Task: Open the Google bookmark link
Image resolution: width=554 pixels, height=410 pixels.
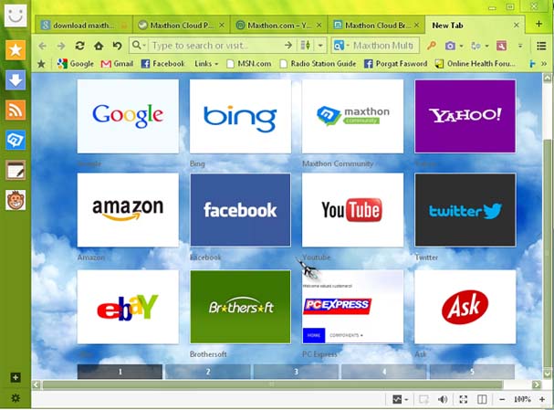Action: (76, 64)
